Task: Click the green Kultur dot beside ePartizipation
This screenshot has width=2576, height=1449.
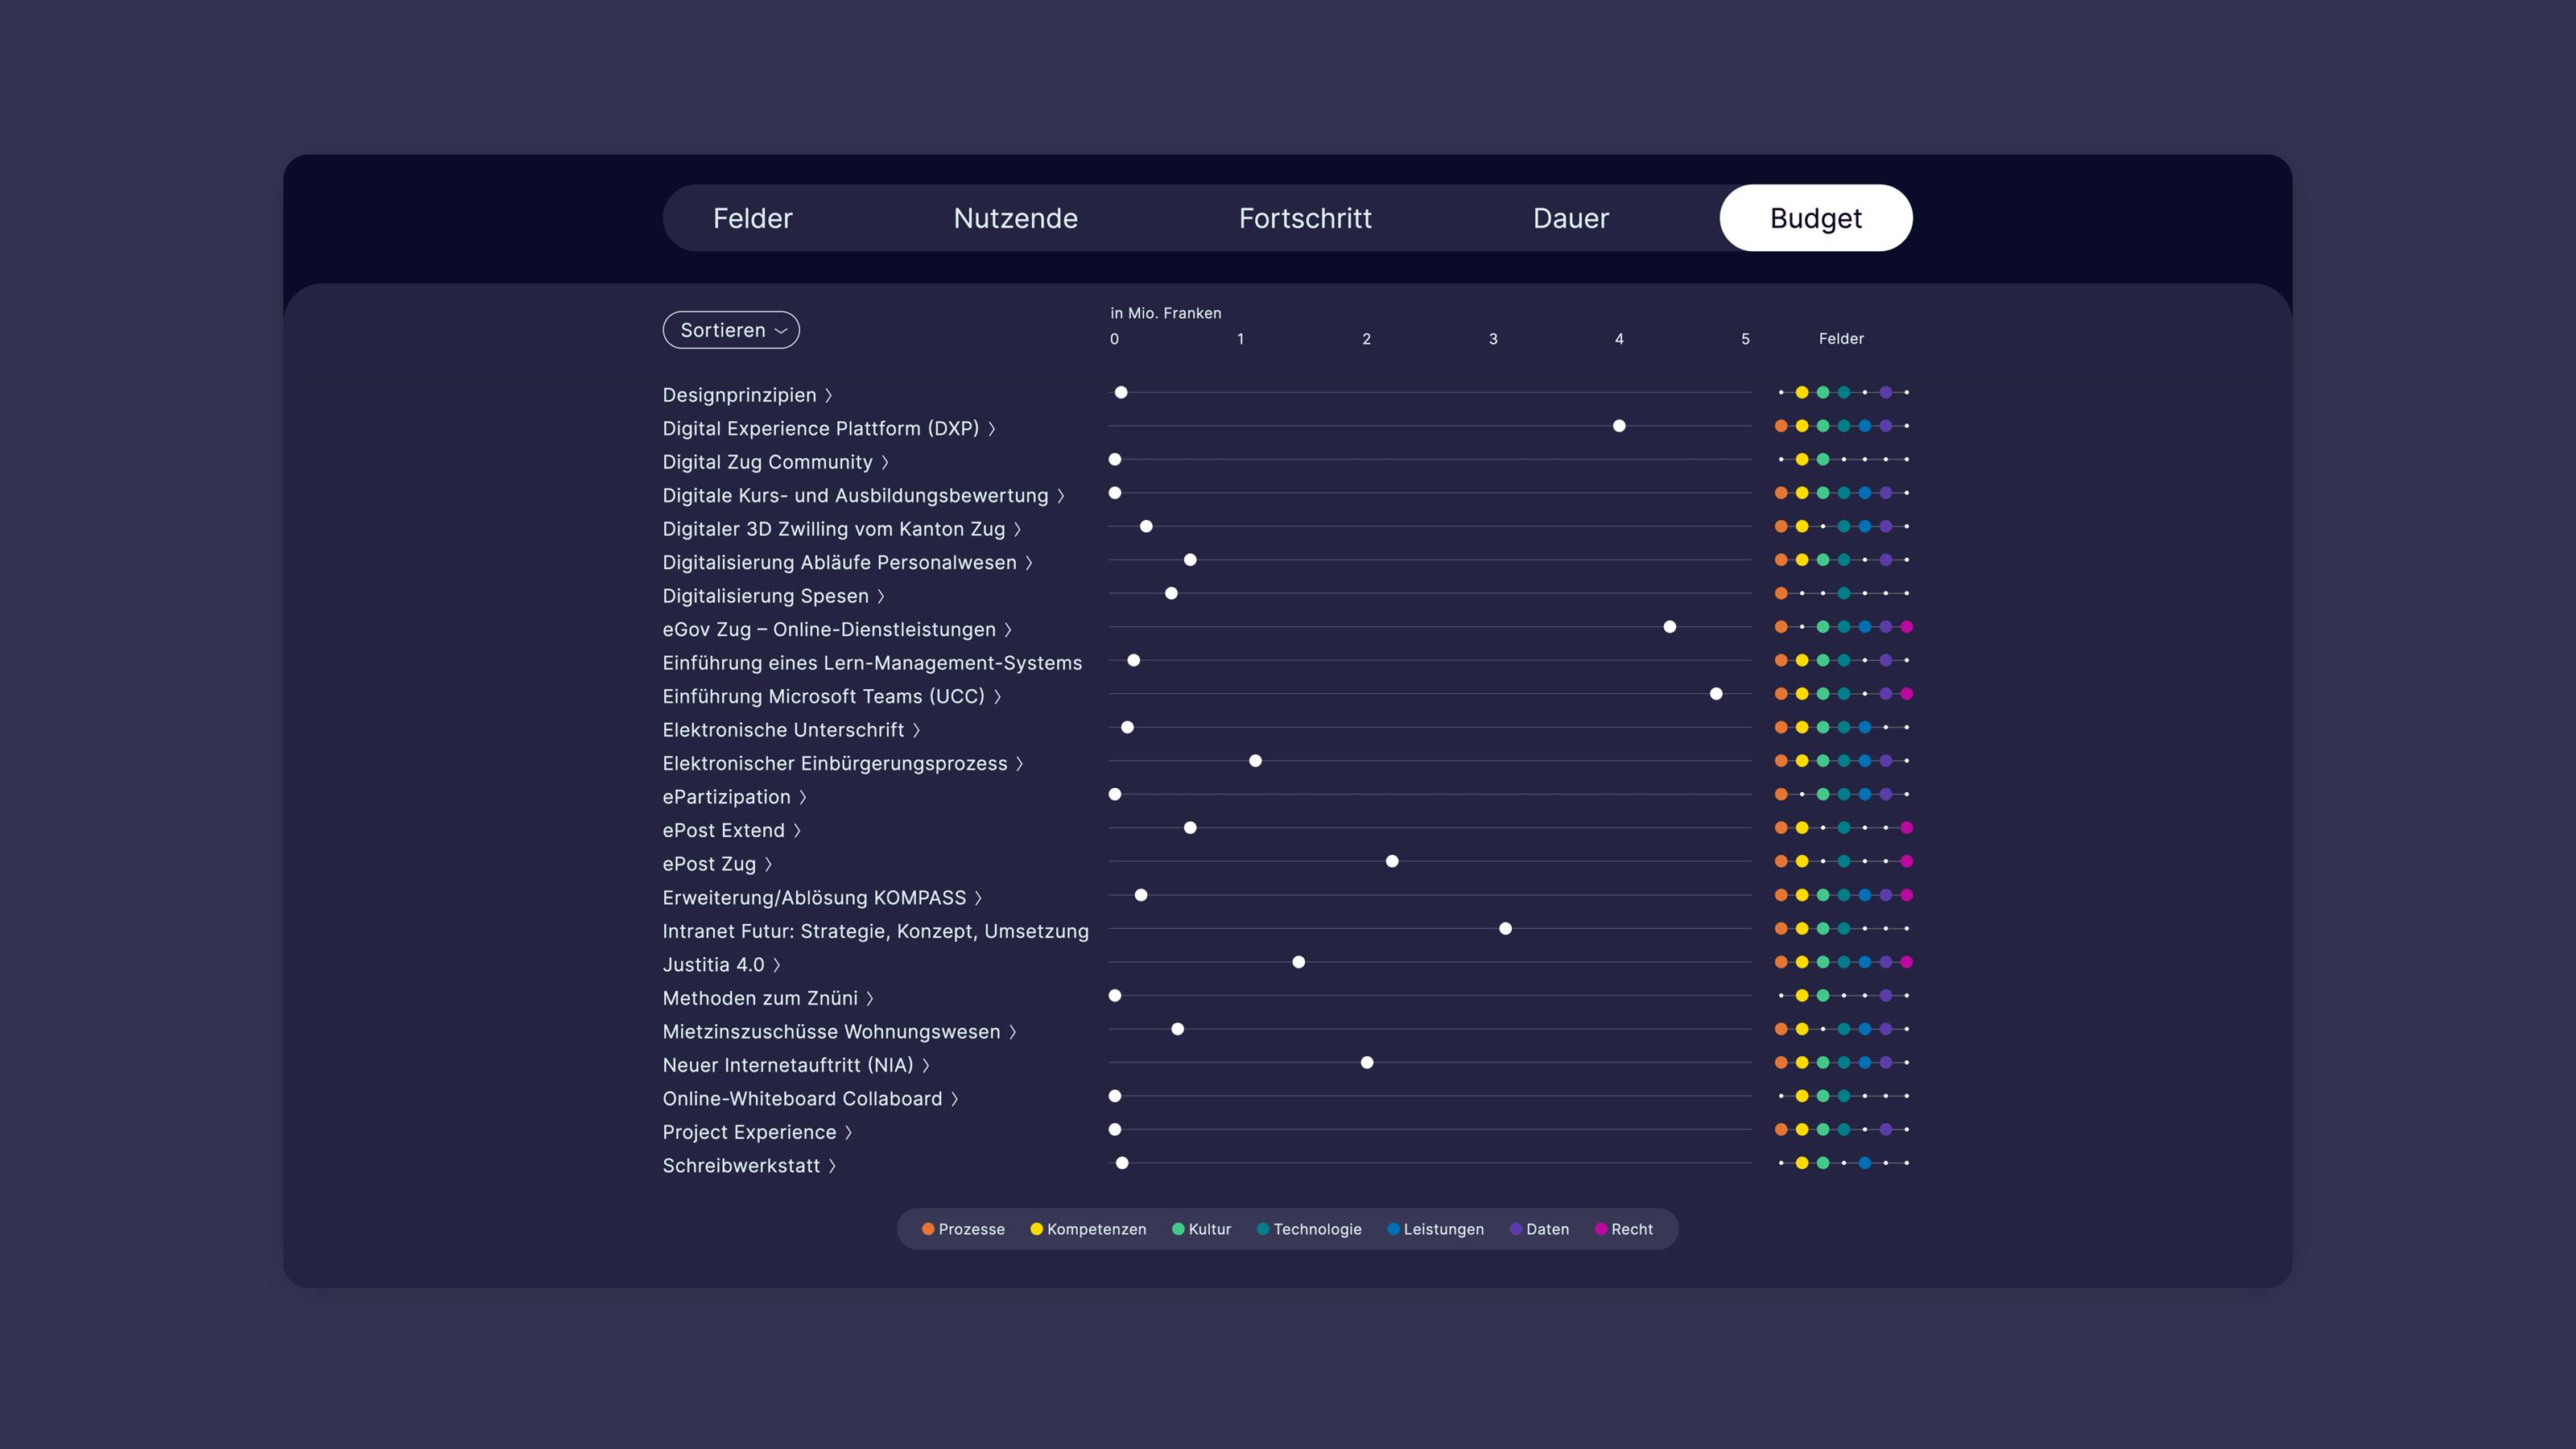Action: pos(1823,795)
